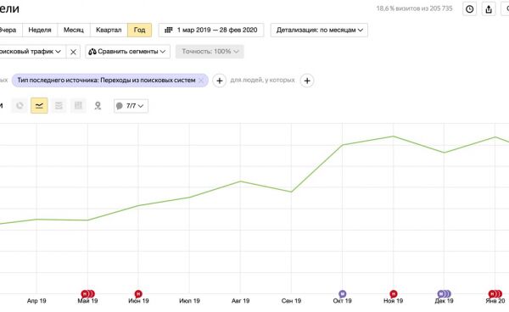Click the red annotation marker at Ноя 19
The height and width of the screenshot is (312, 509).
coord(394,294)
